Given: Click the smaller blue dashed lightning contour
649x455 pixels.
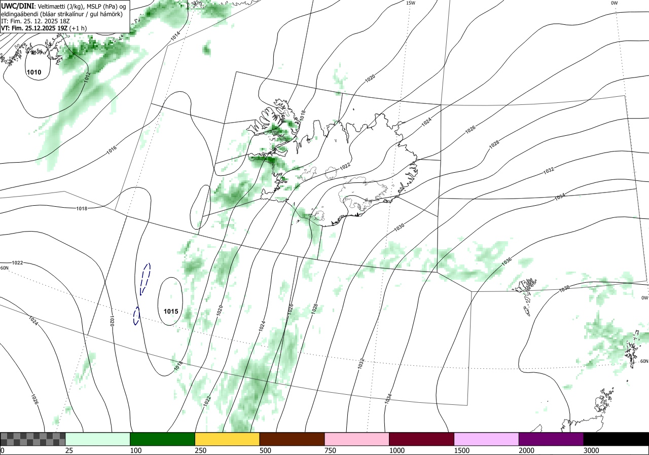Looking at the screenshot, I should 136,316.
